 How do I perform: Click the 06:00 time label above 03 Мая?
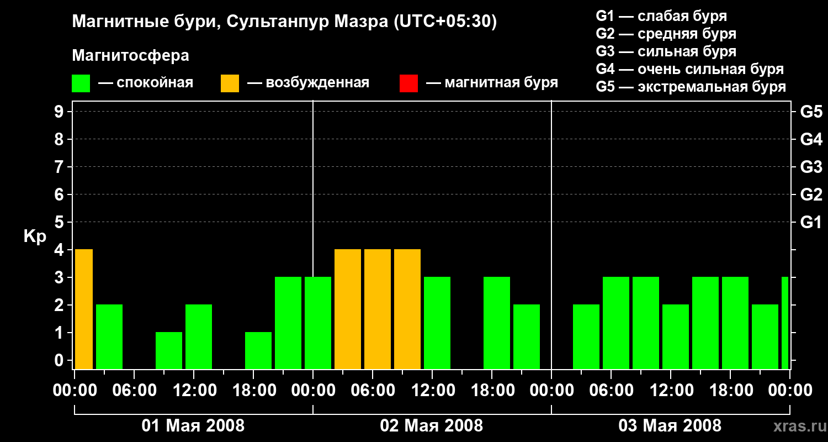[x=611, y=390]
